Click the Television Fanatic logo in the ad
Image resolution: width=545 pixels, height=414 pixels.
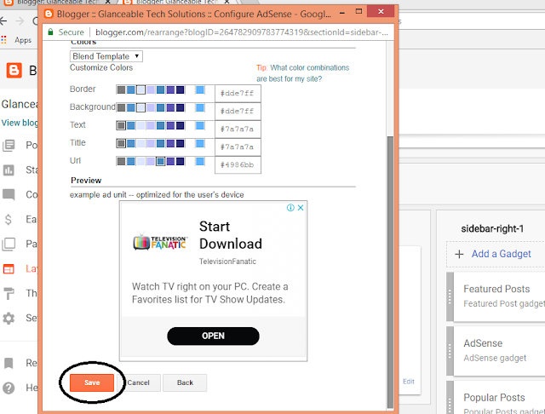tap(160, 242)
